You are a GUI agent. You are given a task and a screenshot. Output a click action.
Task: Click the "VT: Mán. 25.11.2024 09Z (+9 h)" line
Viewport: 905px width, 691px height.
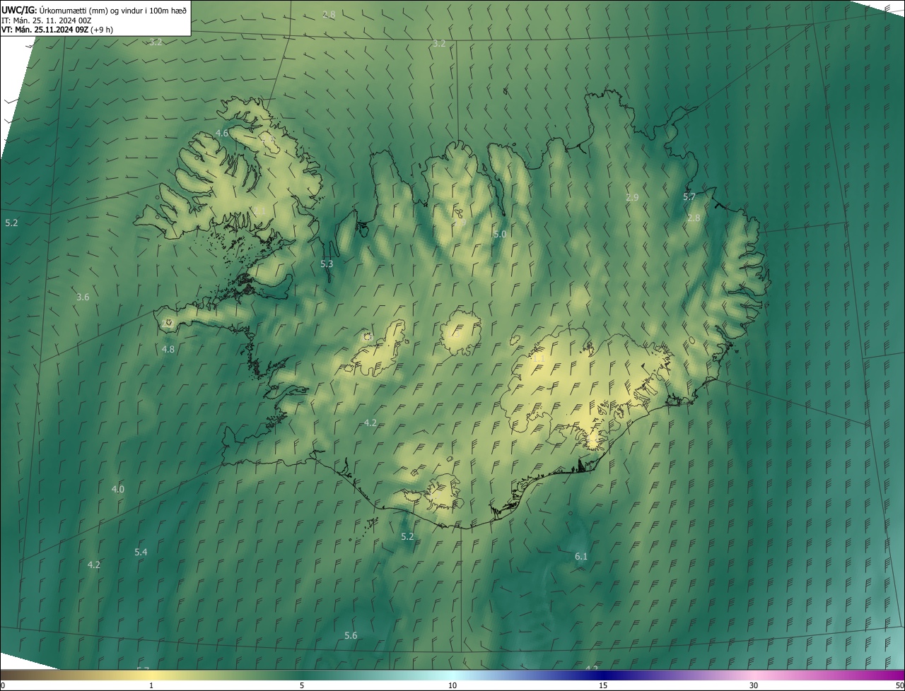pyautogui.click(x=57, y=30)
